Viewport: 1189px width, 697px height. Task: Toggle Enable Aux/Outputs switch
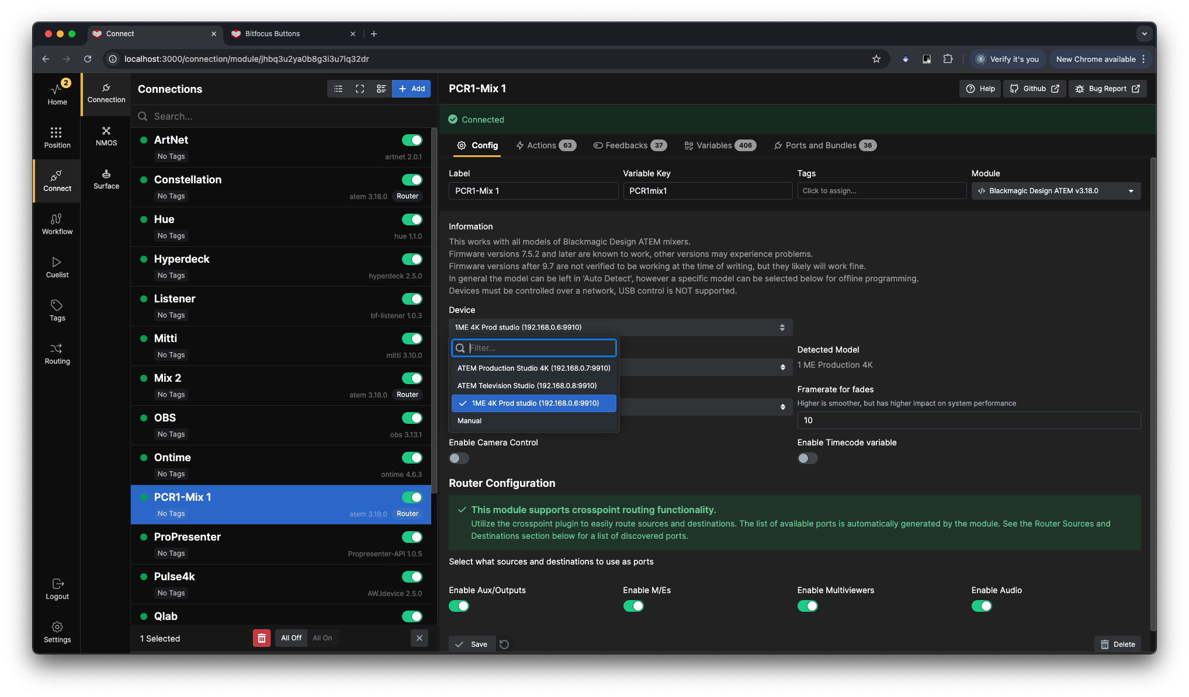tap(459, 606)
